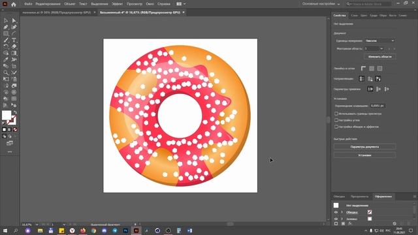
Task: Click the smart guides icon
Action: tap(378, 78)
